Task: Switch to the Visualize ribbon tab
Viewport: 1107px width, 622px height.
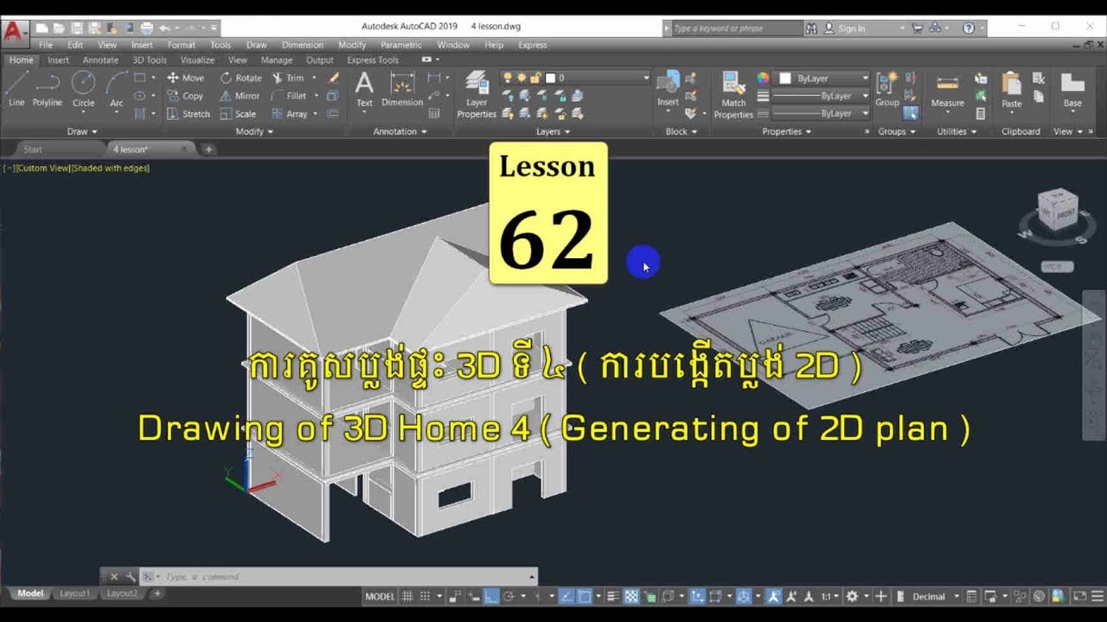Action: pyautogui.click(x=197, y=60)
